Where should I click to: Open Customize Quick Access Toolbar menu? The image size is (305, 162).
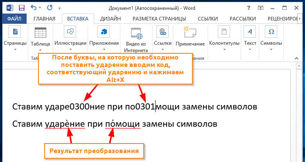coord(59,8)
